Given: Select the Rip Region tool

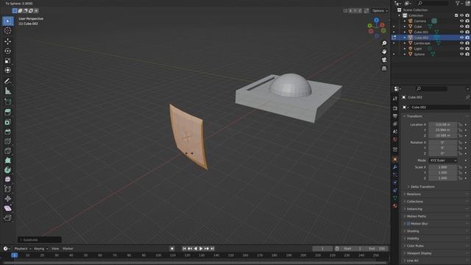Looking at the screenshot, I should pos(8,218).
